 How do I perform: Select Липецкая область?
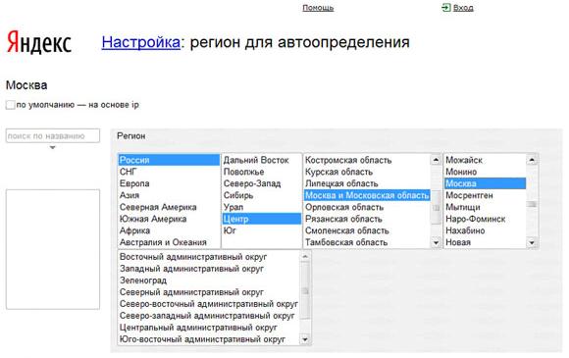point(367,183)
